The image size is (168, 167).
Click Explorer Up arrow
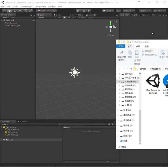pyautogui.click(x=131, y=69)
